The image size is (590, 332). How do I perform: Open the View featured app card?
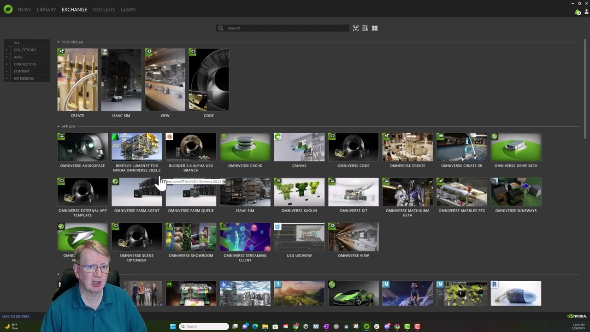click(x=165, y=83)
